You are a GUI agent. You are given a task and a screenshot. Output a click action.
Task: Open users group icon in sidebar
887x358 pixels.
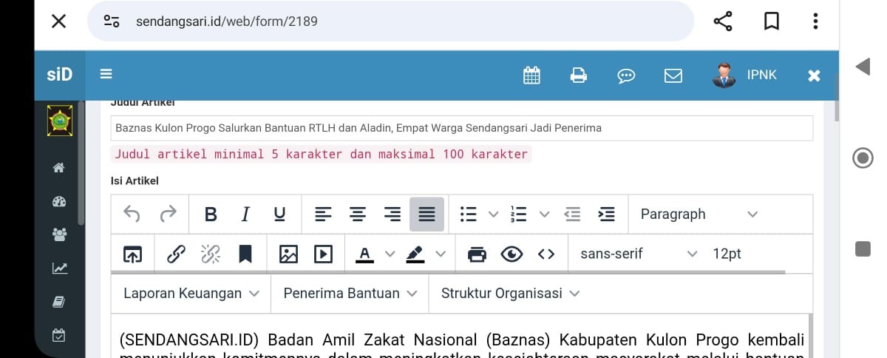click(60, 234)
